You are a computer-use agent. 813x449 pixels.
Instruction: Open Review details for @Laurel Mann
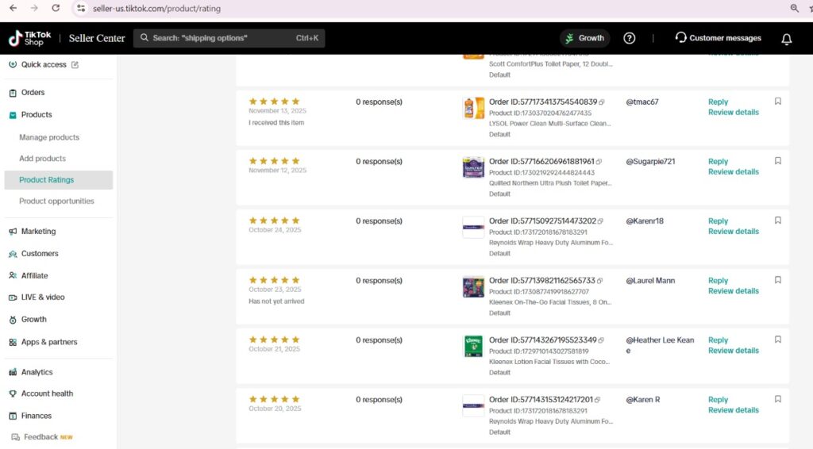pos(733,291)
